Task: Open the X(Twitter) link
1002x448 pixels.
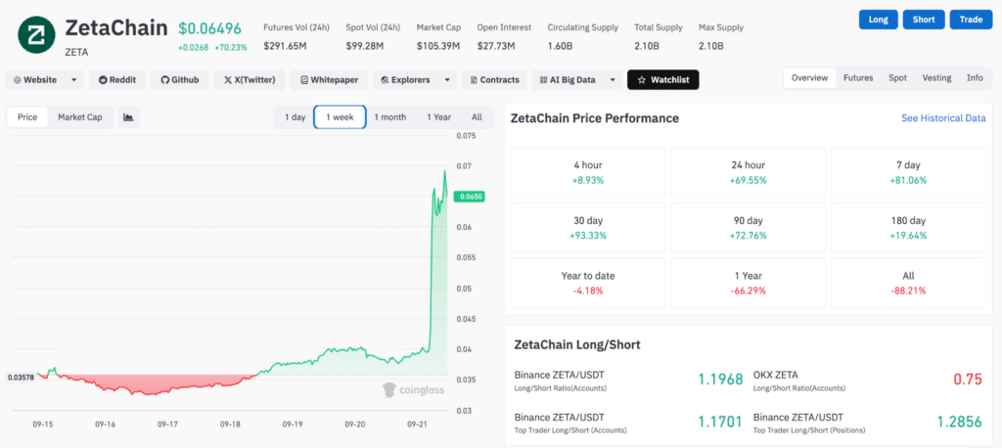Action: 250,80
